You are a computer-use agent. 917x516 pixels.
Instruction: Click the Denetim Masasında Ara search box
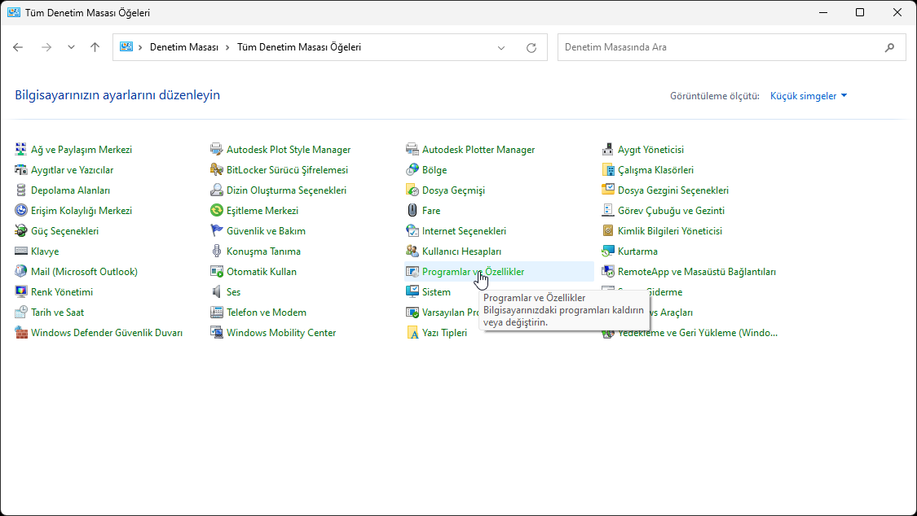[721, 47]
